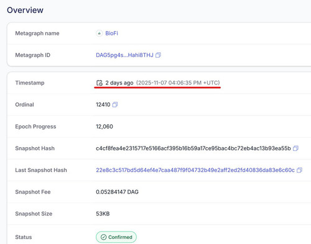The height and width of the screenshot is (244, 311).
Task: Click the 'Overview' heading
Action: (x=25, y=10)
